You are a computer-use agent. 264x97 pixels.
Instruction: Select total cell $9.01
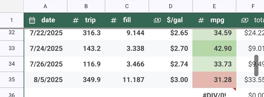pyautogui.click(x=250, y=48)
